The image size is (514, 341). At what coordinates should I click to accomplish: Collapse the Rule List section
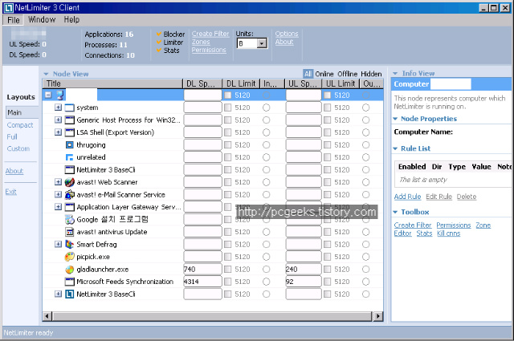pos(395,148)
